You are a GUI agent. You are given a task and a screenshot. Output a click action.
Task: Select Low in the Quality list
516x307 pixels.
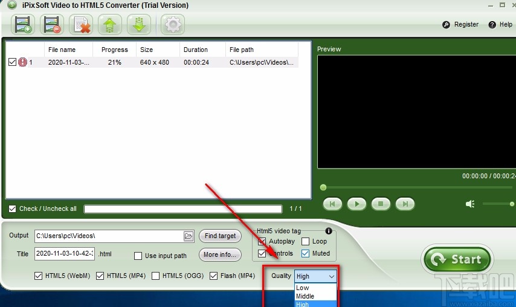tap(315, 288)
